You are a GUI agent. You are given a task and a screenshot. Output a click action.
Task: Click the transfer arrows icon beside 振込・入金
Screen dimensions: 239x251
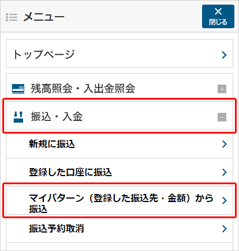click(18, 117)
